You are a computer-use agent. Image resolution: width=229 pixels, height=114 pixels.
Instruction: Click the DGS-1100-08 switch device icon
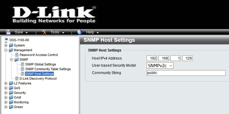7,40
